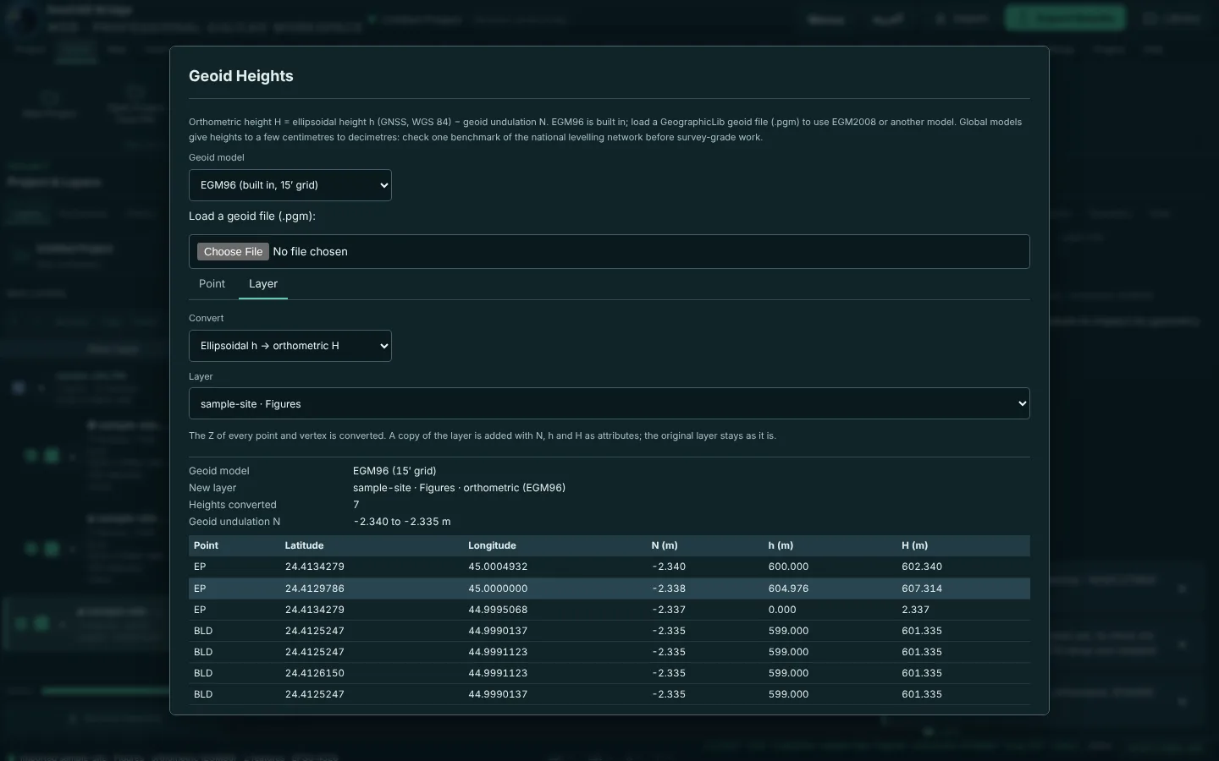
Task: Select longitude cell 44.9995068
Action: 498,610
